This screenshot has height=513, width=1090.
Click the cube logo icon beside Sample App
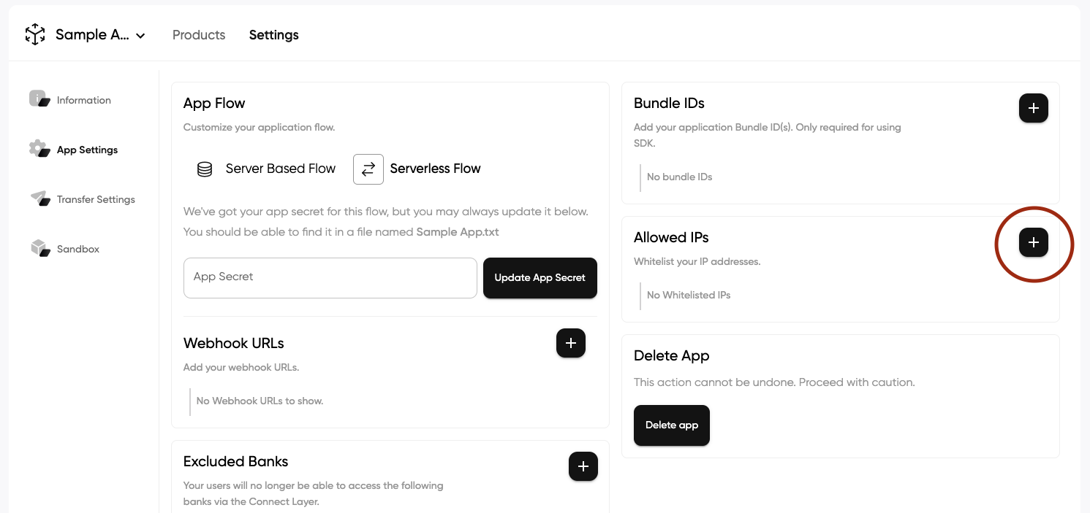coord(35,34)
